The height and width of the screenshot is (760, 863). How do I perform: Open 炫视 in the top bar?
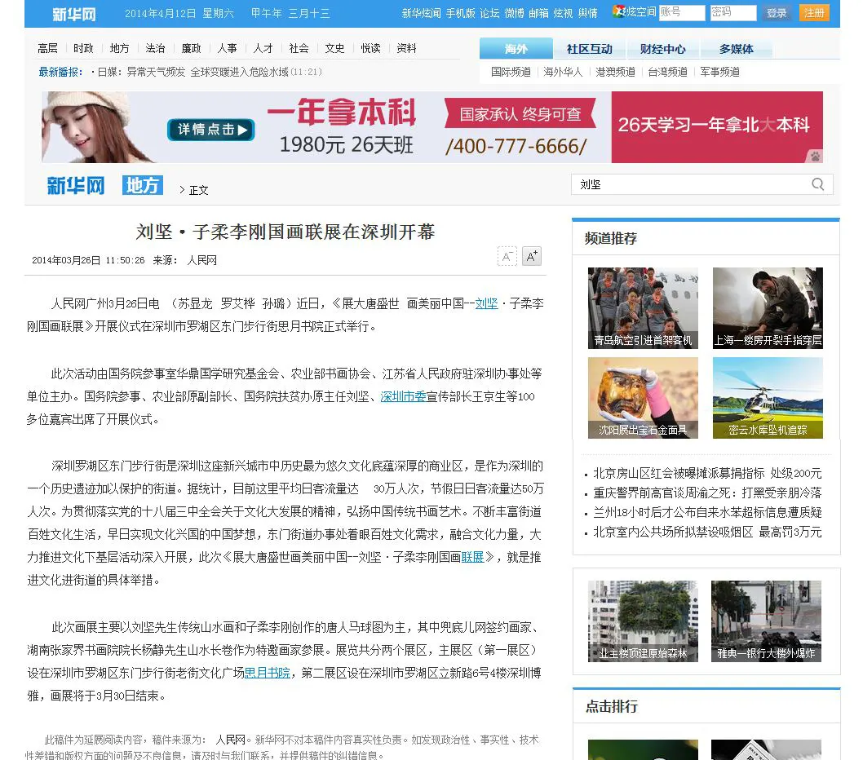coord(563,13)
